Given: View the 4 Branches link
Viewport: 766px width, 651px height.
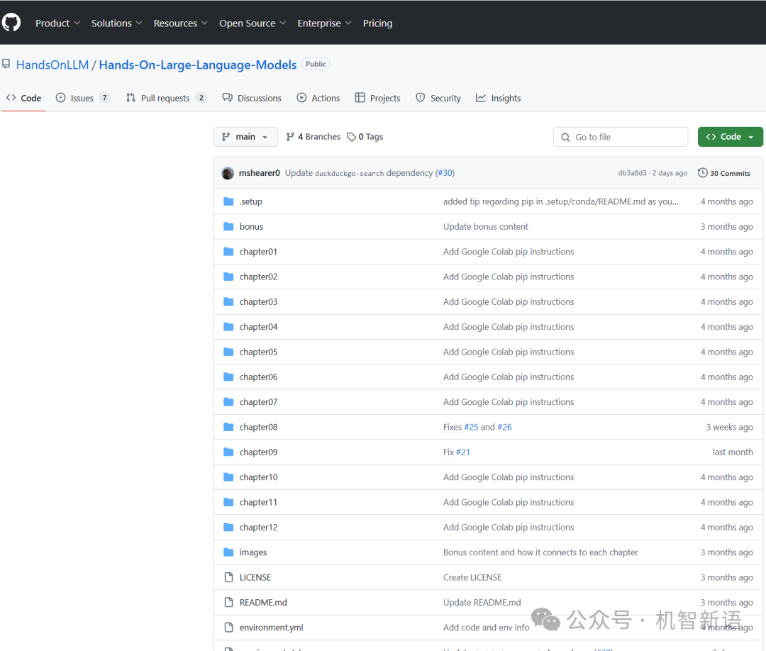Looking at the screenshot, I should [x=313, y=137].
